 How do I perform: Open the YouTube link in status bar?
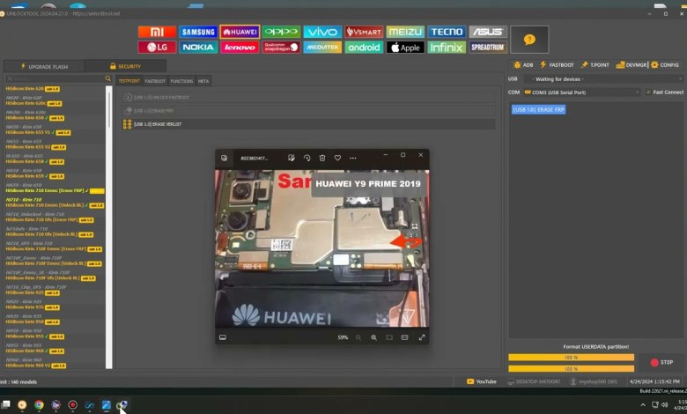point(482,381)
